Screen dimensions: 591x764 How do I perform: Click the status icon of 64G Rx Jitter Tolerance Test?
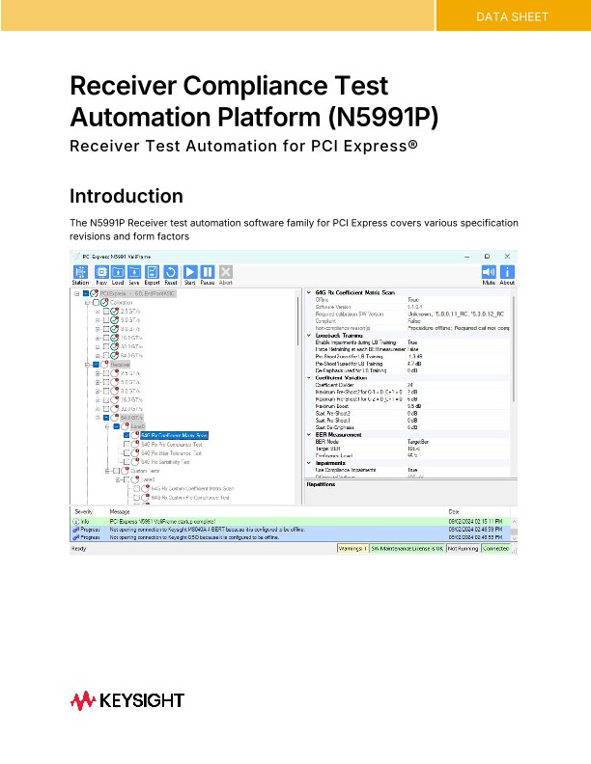point(135,453)
